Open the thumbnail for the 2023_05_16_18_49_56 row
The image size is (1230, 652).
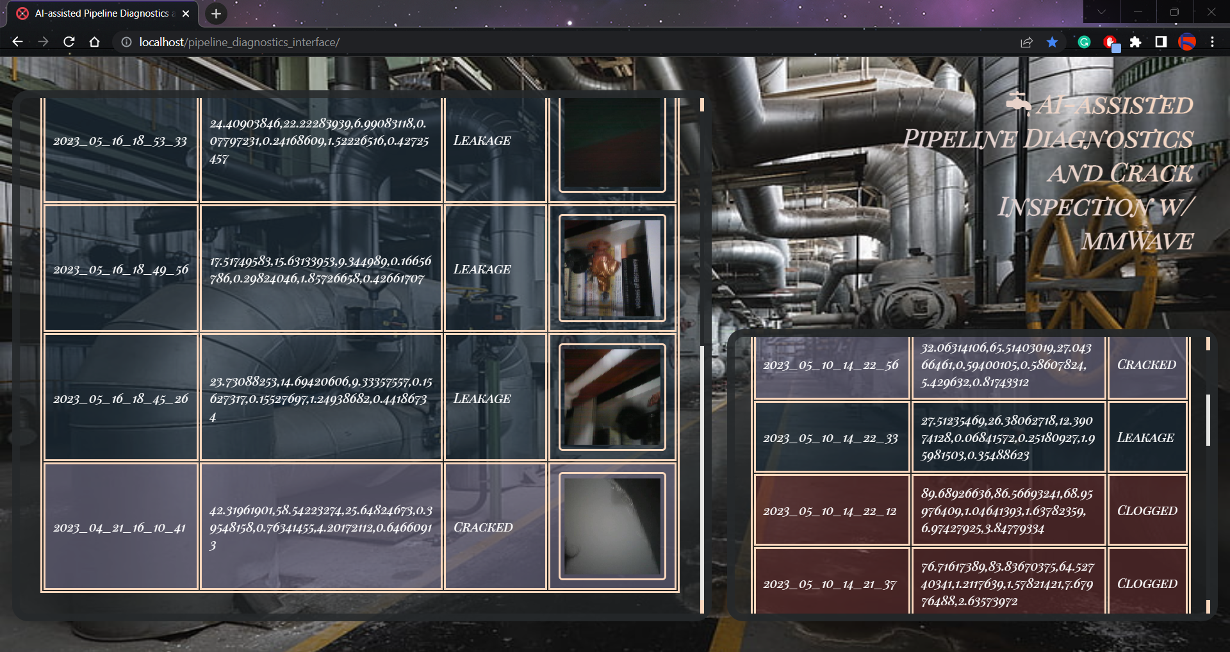[611, 269]
